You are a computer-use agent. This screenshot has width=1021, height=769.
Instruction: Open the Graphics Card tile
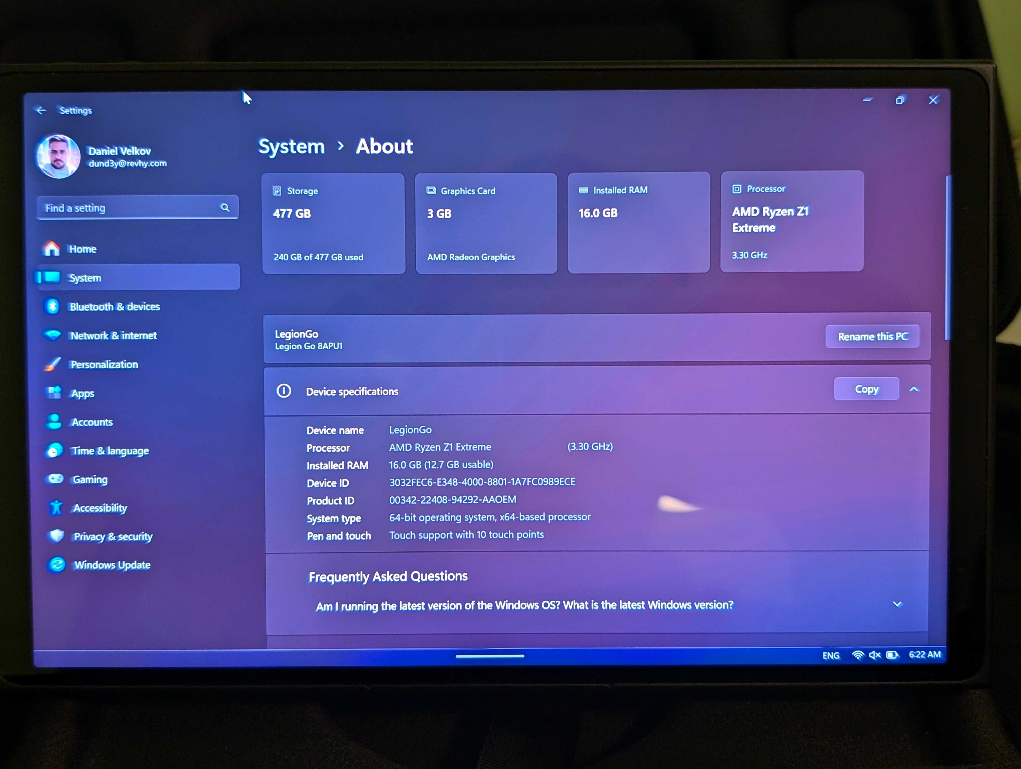point(486,223)
